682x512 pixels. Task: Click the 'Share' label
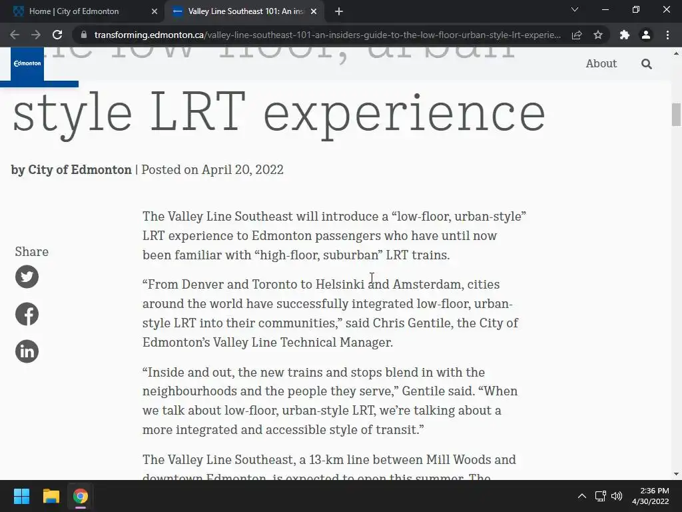tap(32, 251)
